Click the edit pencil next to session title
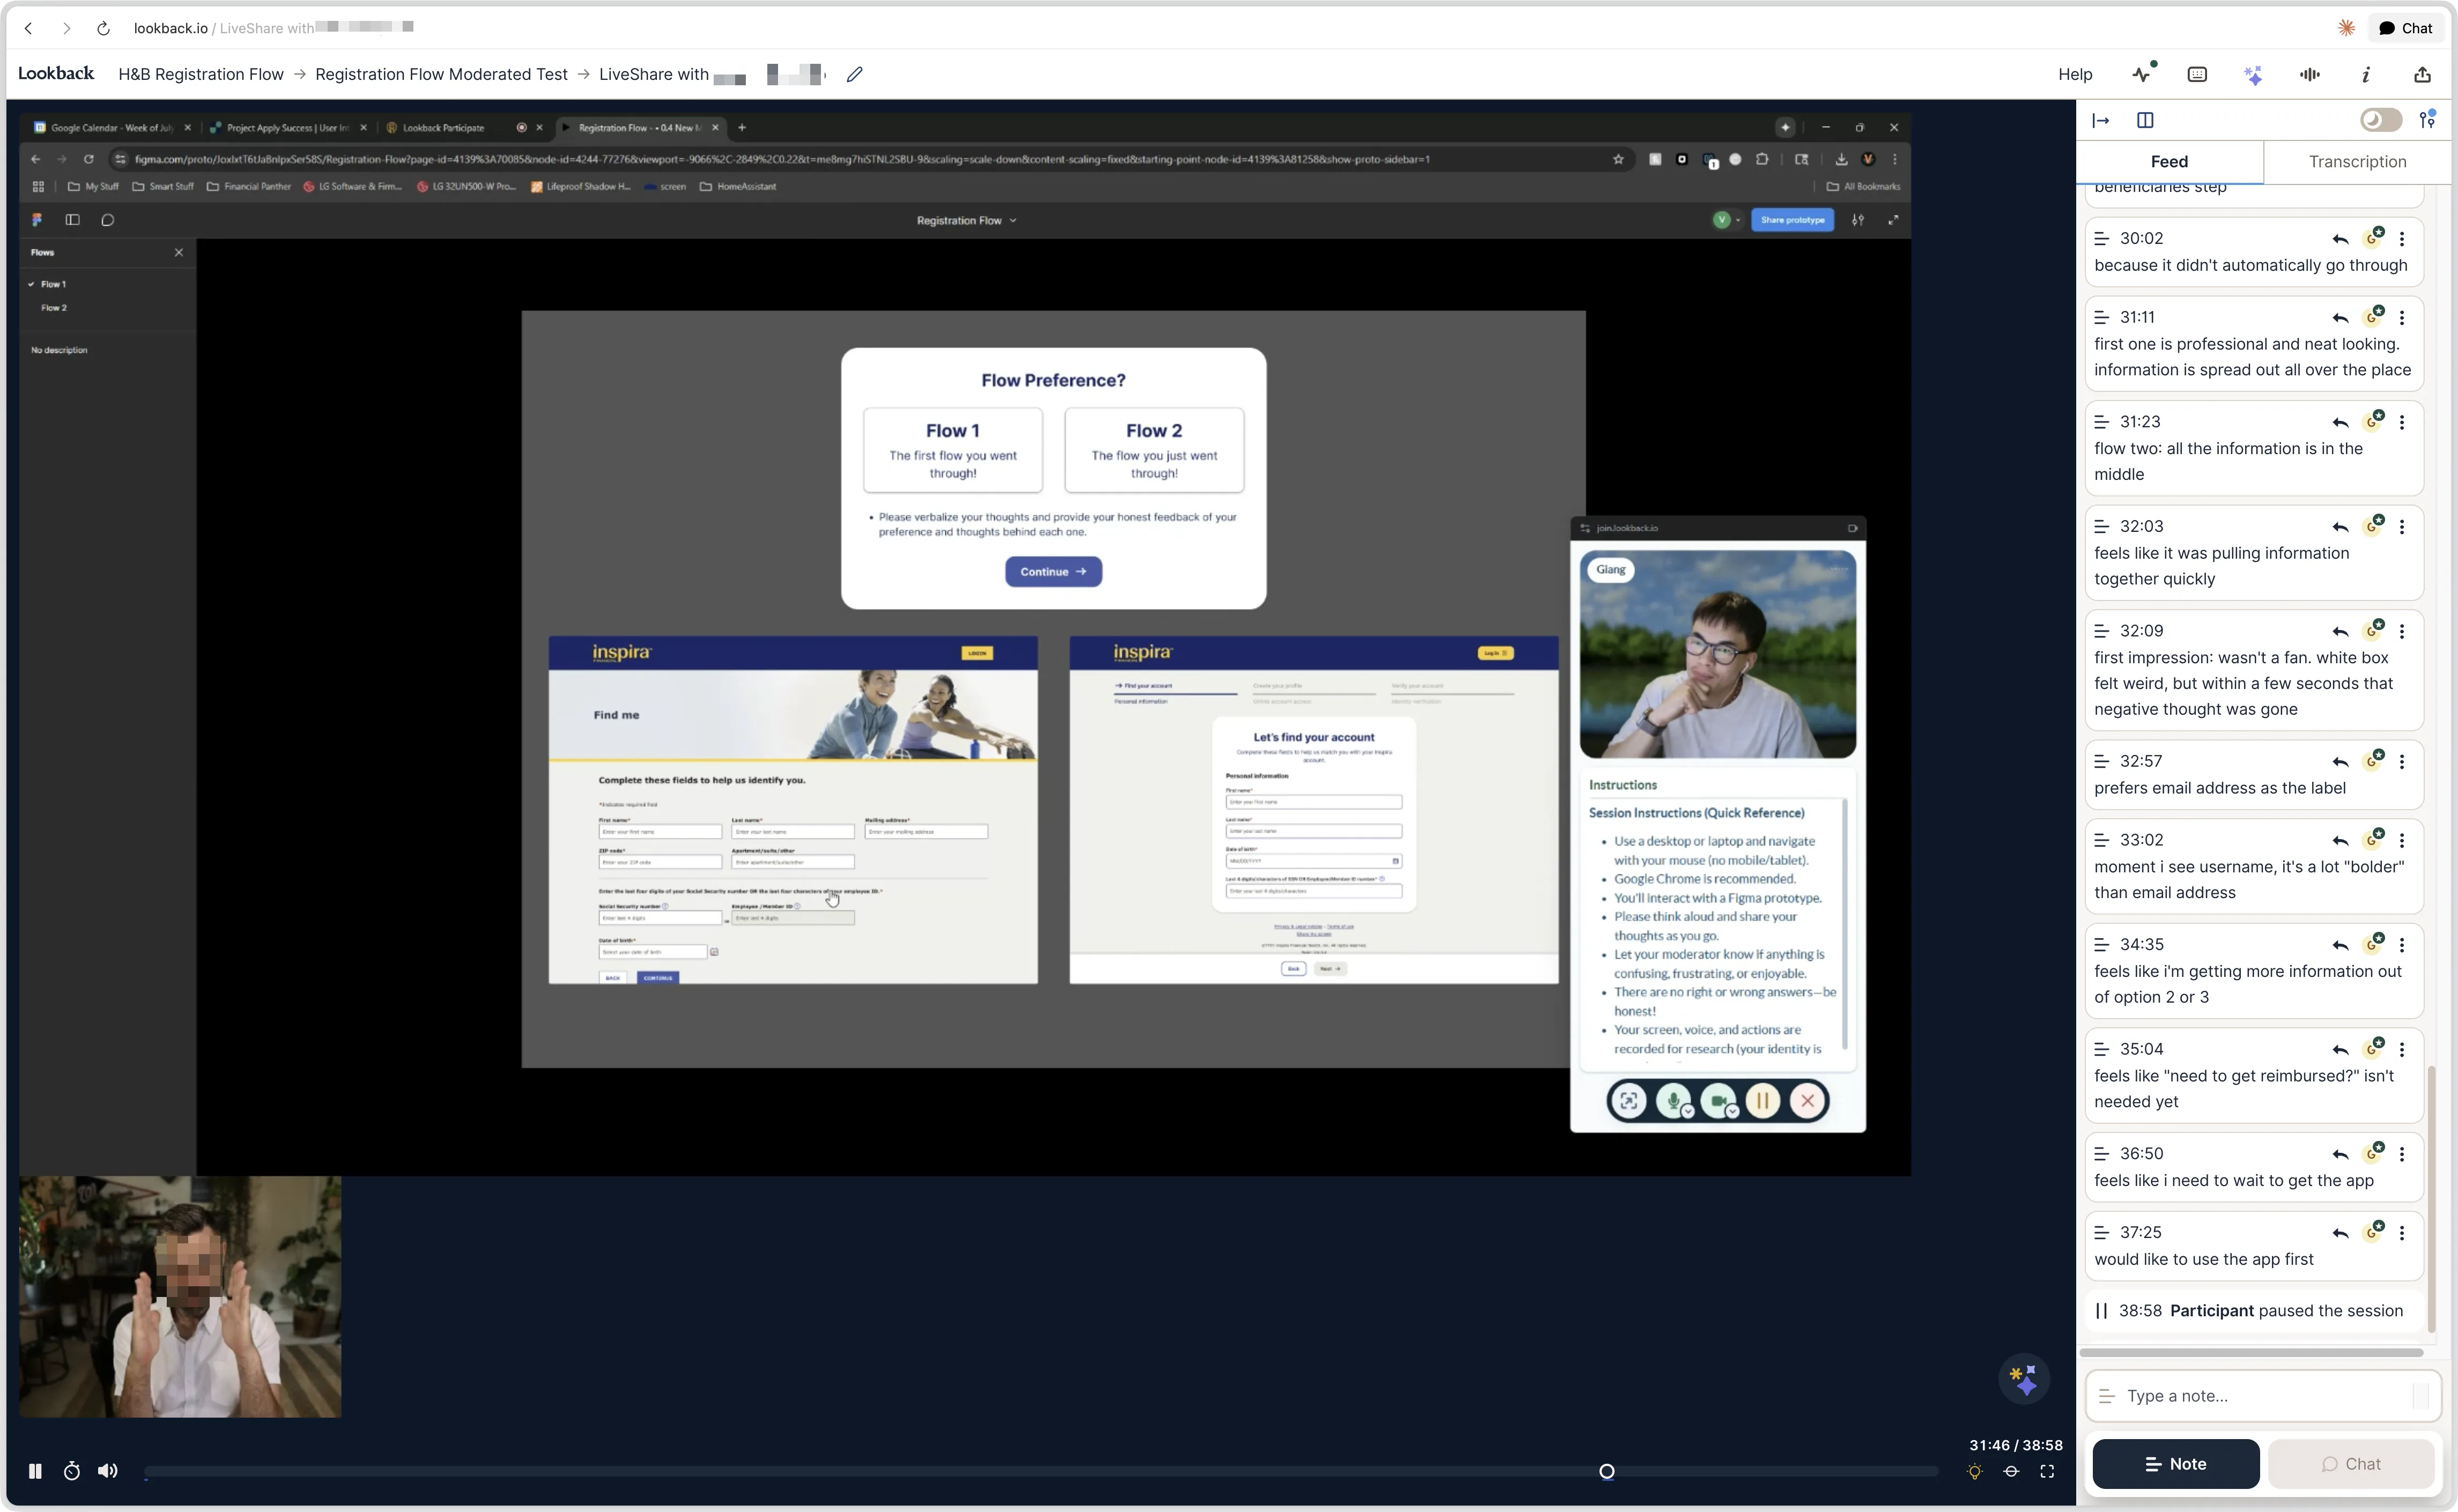The height and width of the screenshot is (1512, 2458). (854, 74)
